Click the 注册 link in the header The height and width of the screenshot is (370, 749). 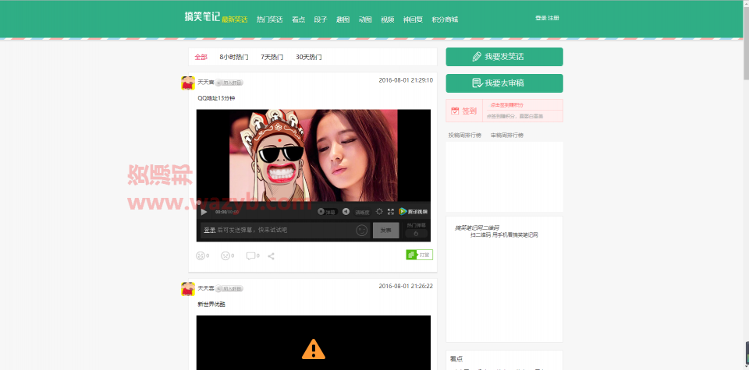click(x=553, y=18)
